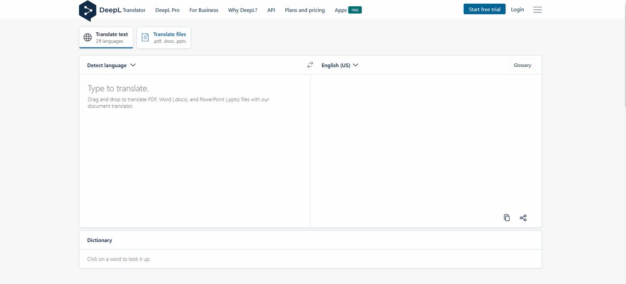Screen dimensions: 626x284
Task: Click the FREE badge beside Apps
Action: pyautogui.click(x=355, y=10)
